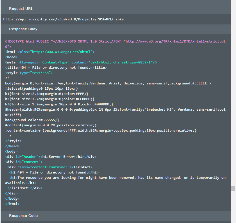
Task: Click the vertical scrollbar thumb
Action: click(x=233, y=188)
